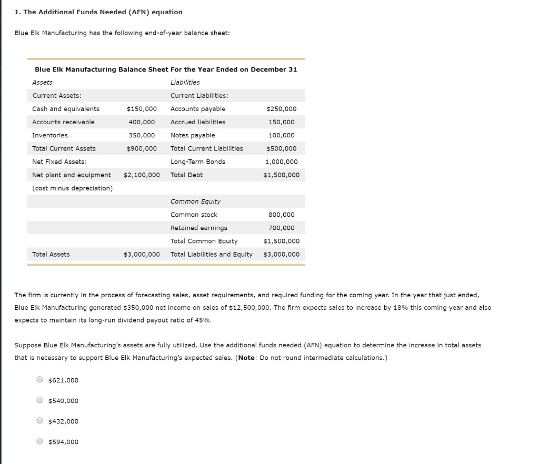This screenshot has height=464, width=539.
Task: Select the $621,000 radio button
Action: coord(39,380)
